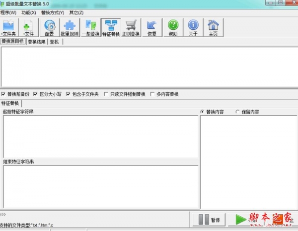The image size is (298, 231).
Task: Select the 替换内容 radio button
Action: pos(202,112)
